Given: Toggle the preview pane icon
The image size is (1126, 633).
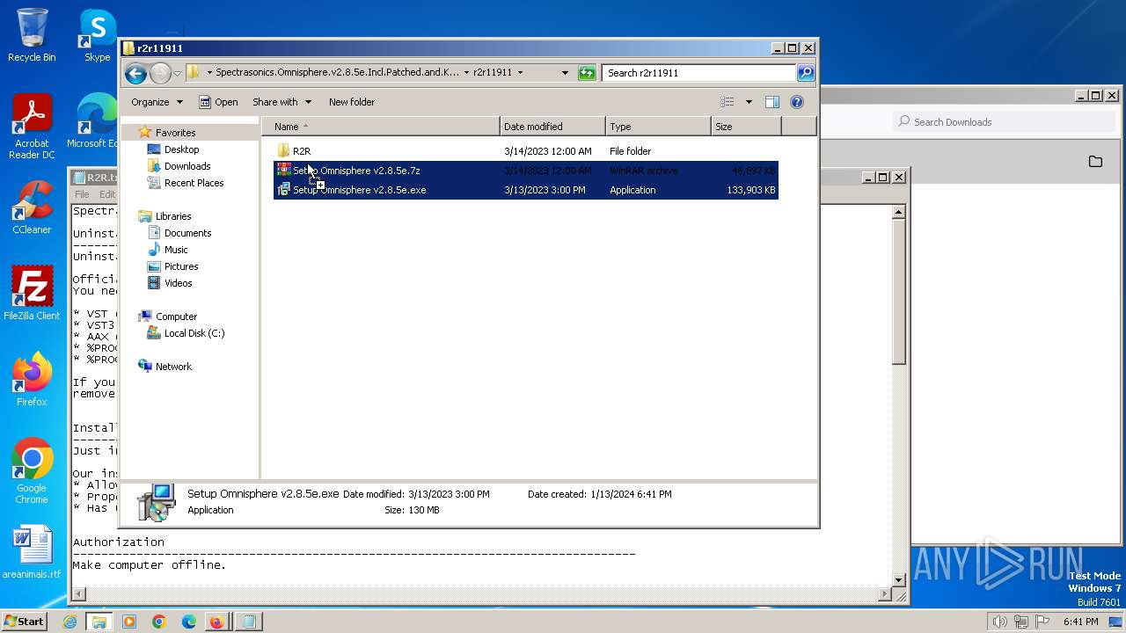Looking at the screenshot, I should (x=772, y=102).
